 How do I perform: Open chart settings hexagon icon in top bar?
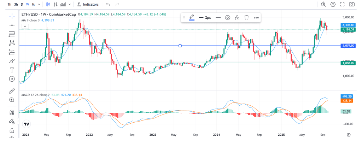333,4
